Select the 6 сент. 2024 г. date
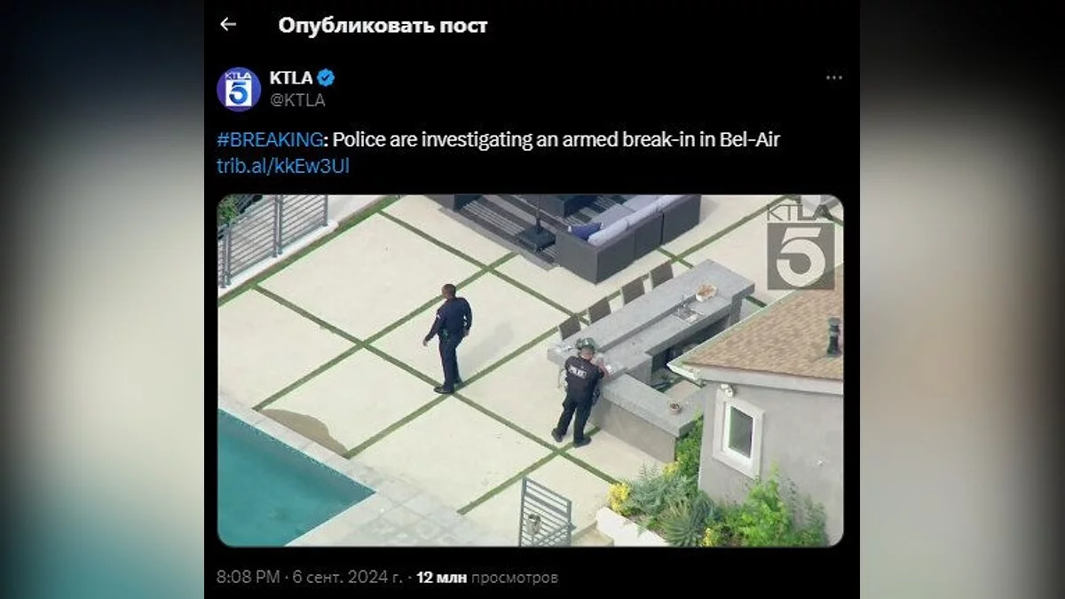Viewport: 1065px width, 599px height. coord(346,577)
